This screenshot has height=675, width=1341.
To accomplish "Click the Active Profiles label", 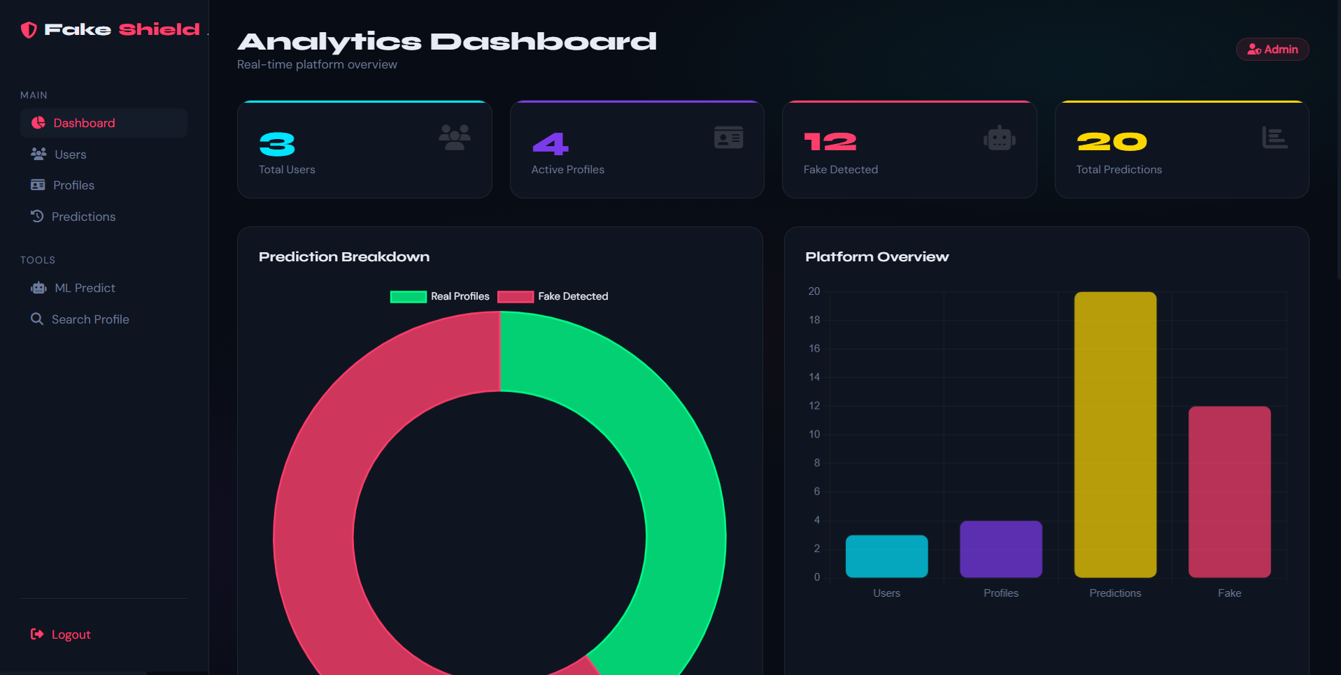I will point(568,170).
